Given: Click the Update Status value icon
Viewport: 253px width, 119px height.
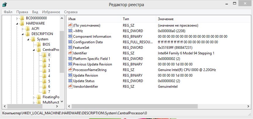Looking at the screenshot, I should tap(70, 81).
